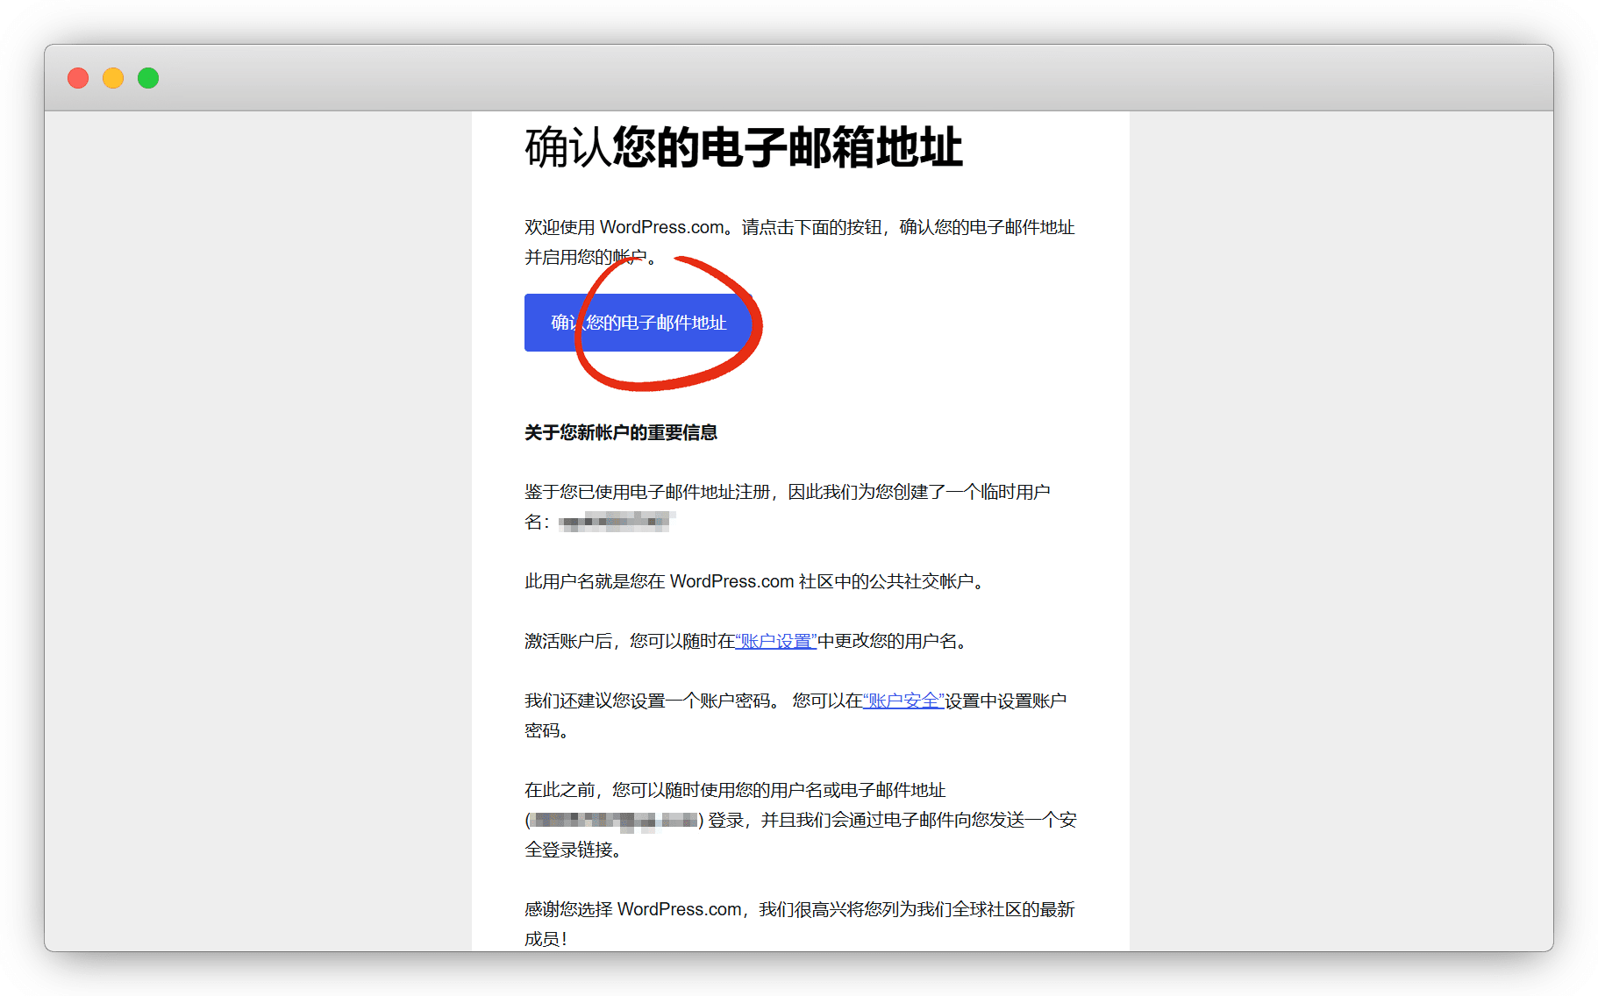
Task: Click the 我们还建议您设置一个账户密码 sentence
Action: (x=651, y=701)
